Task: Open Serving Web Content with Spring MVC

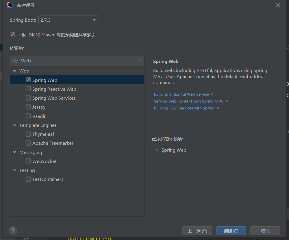Action: pos(189,101)
